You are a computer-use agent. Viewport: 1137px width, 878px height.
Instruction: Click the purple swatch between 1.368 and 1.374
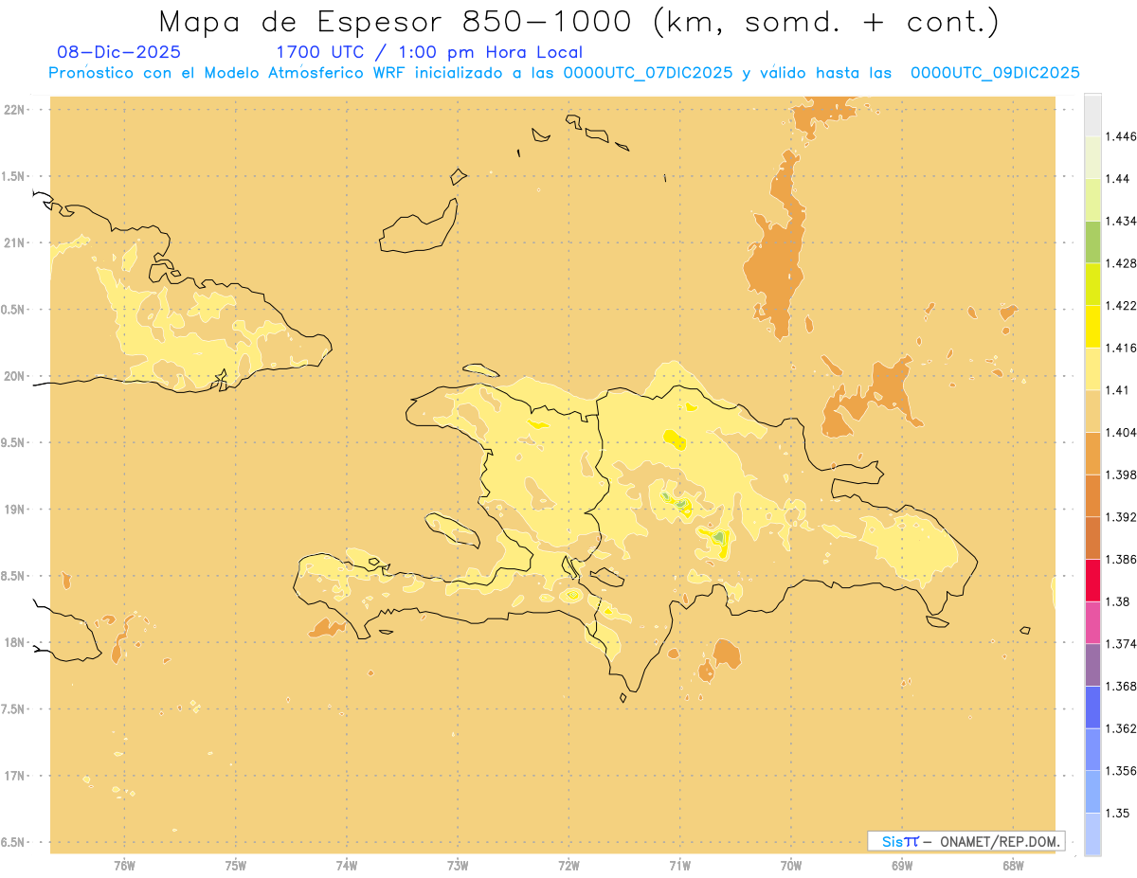[x=1092, y=665]
